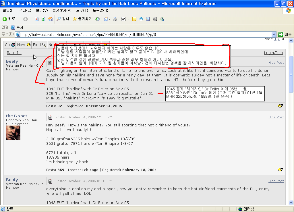Viewport: 294px width, 212px height.
Task: Open the address bar URL dropdown
Action: [x=274, y=34]
